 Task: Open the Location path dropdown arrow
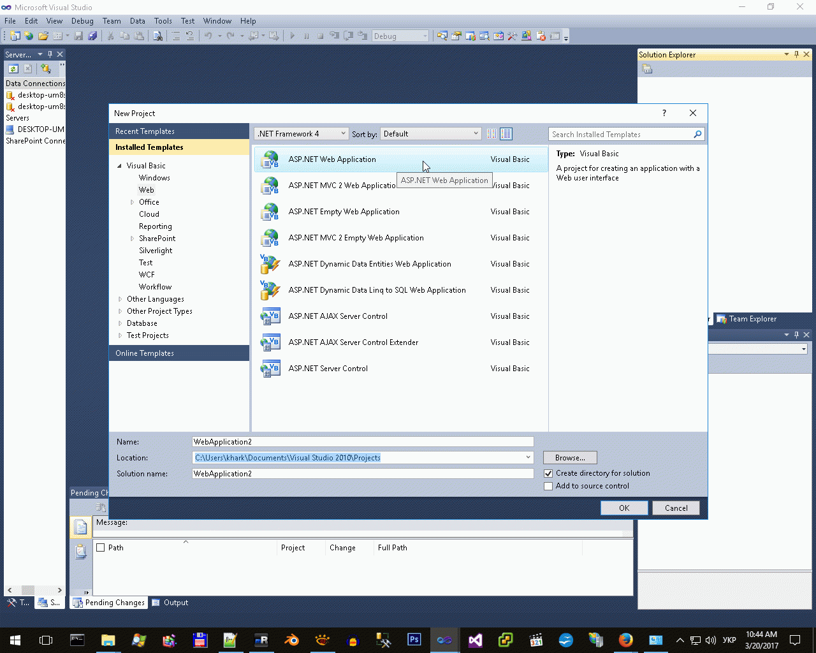528,457
